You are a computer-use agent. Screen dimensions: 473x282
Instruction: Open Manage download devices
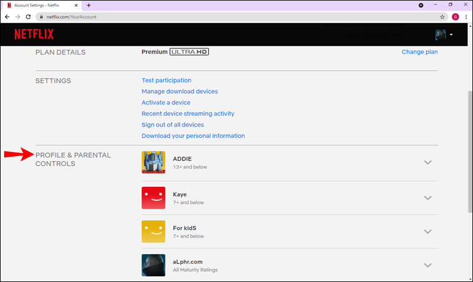click(x=180, y=92)
